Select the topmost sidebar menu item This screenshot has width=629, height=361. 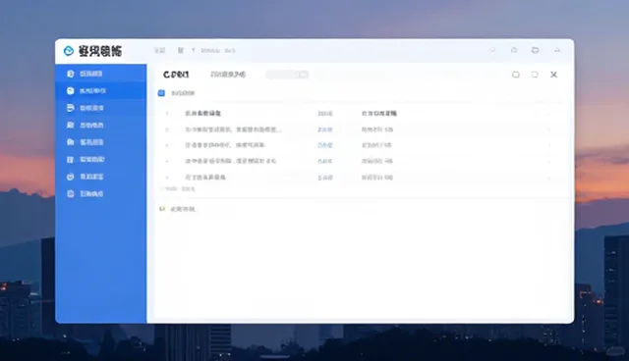click(x=101, y=74)
